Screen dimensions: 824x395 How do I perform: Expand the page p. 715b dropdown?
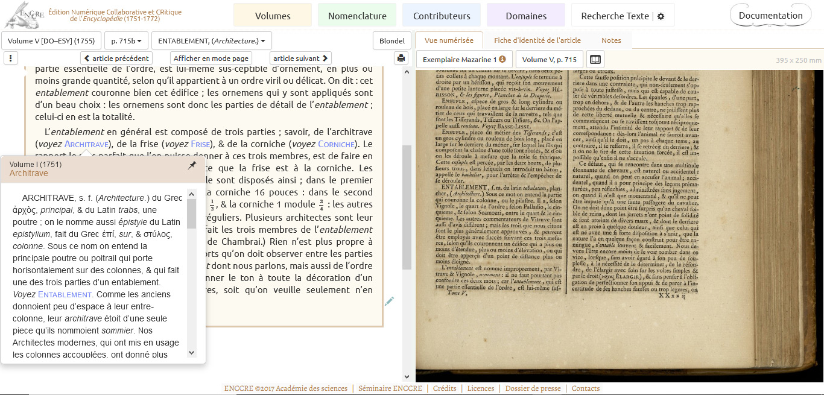pos(125,41)
